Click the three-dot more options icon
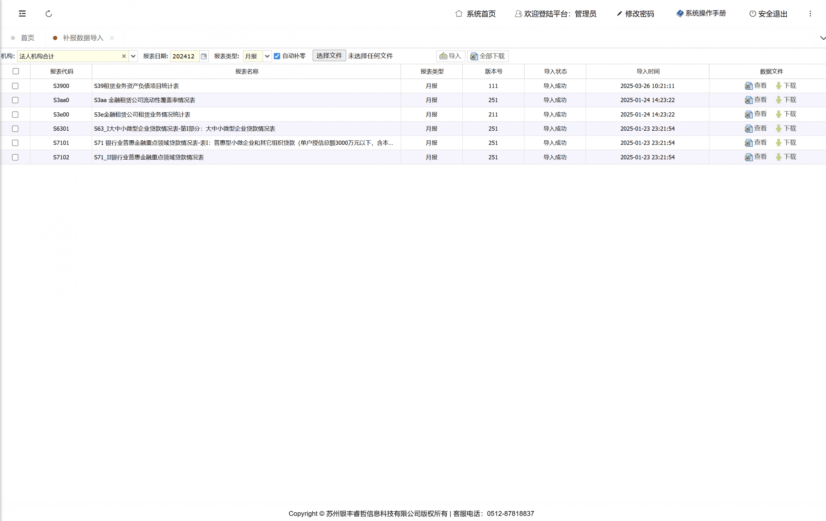 click(810, 14)
